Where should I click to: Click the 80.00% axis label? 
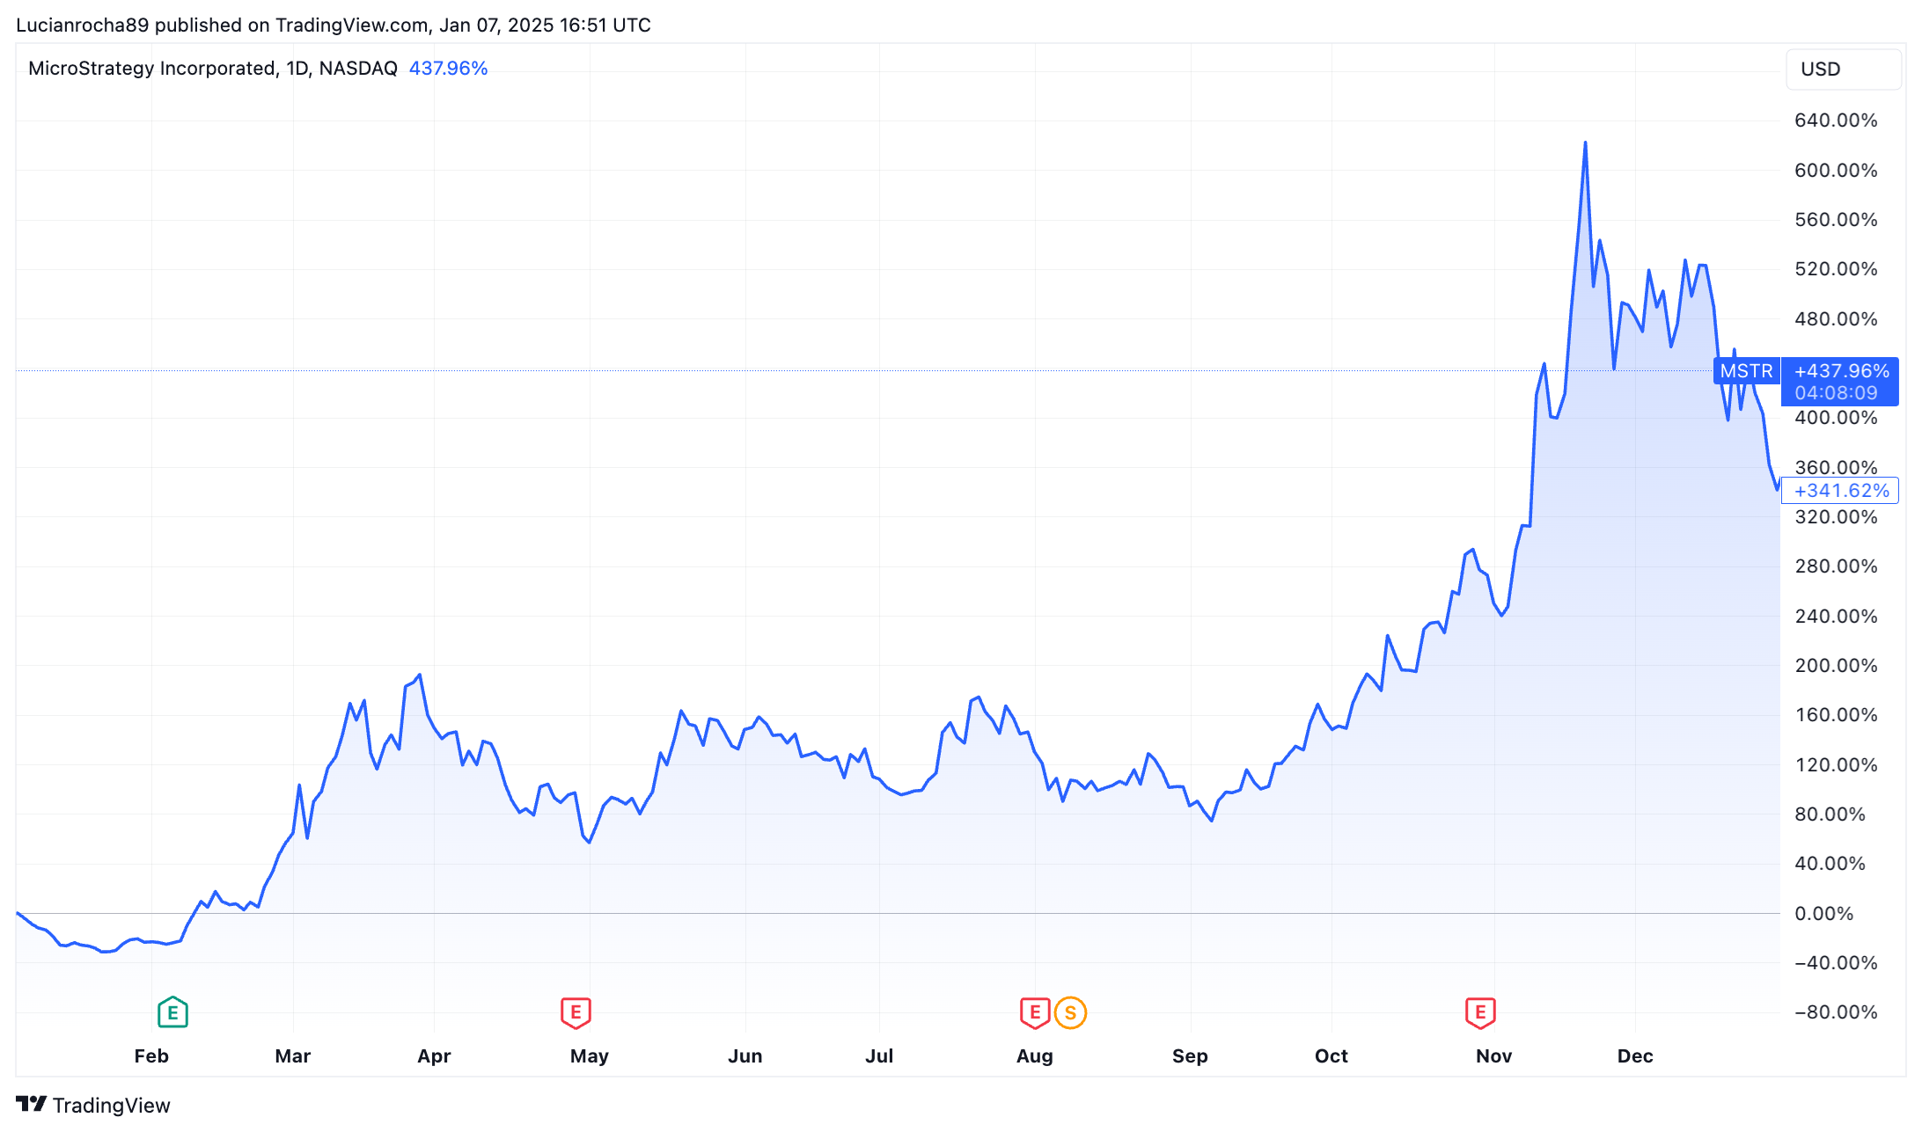tap(1830, 814)
